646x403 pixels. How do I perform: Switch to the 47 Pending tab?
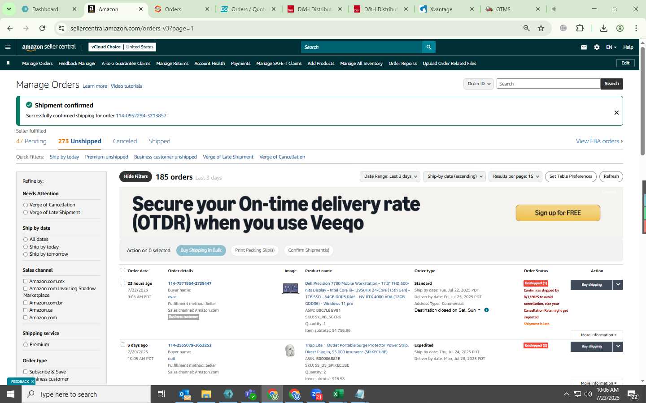tap(31, 141)
